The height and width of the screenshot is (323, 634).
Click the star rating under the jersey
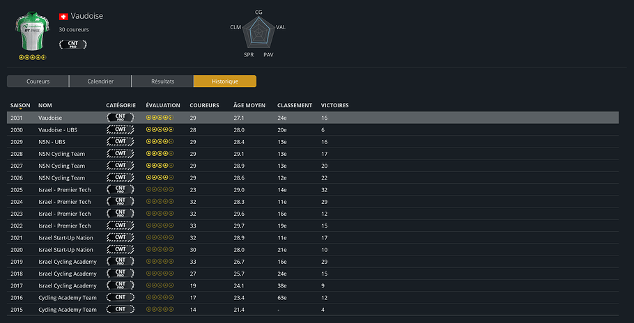click(x=32, y=57)
